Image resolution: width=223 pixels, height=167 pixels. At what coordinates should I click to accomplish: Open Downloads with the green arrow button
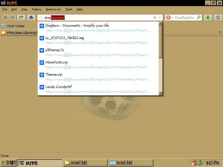(208, 18)
